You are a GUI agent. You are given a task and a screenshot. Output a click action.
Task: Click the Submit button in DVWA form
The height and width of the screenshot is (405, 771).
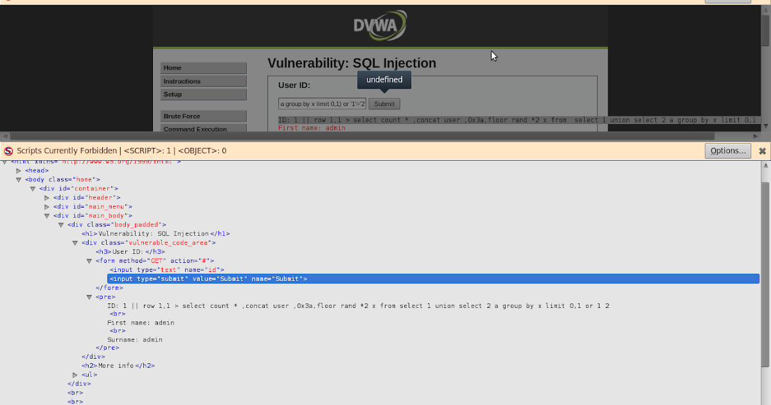(384, 104)
